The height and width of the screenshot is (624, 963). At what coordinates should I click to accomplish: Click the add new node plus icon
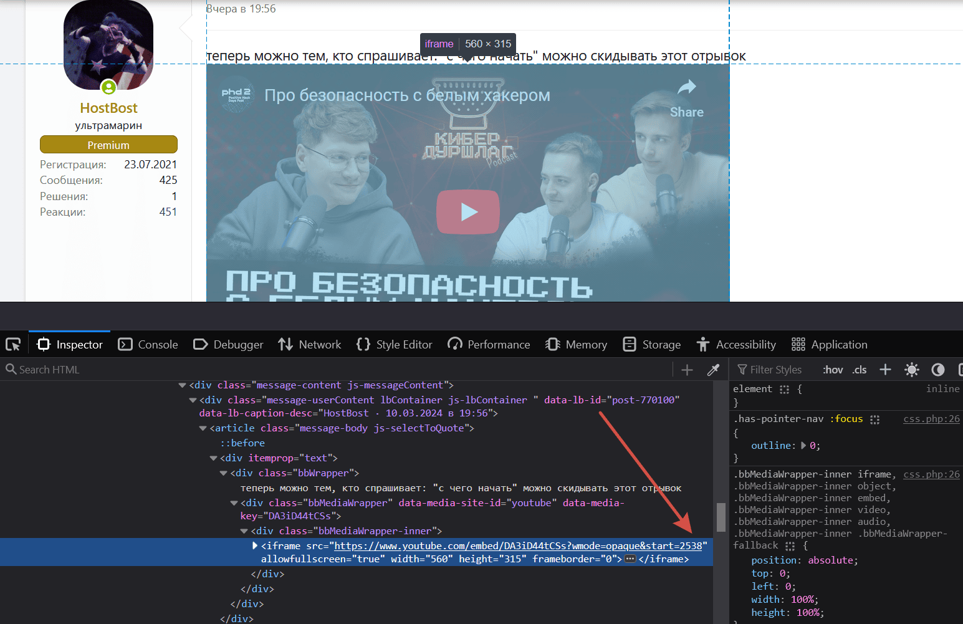pyautogui.click(x=687, y=370)
